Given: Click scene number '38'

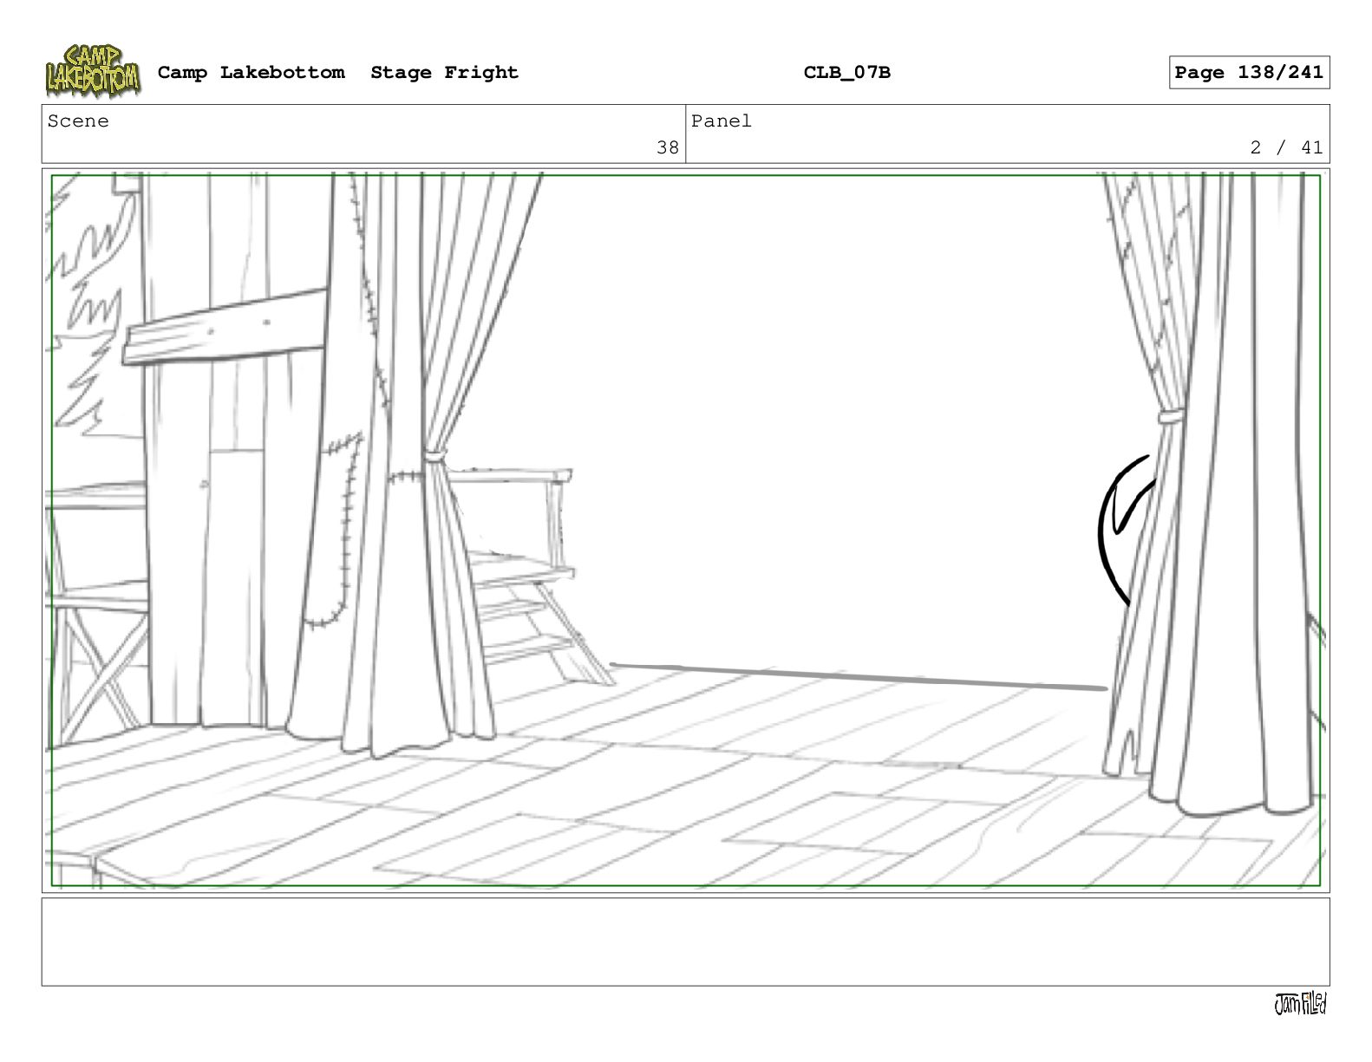Looking at the screenshot, I should click(668, 147).
